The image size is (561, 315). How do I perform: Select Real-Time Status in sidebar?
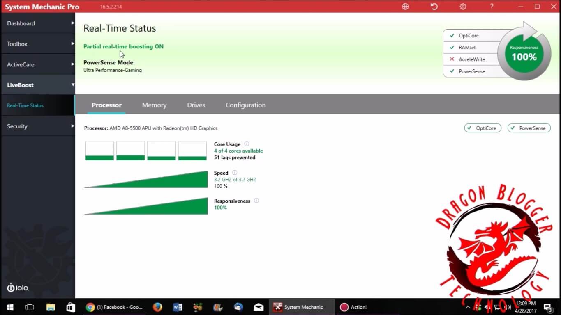(25, 105)
